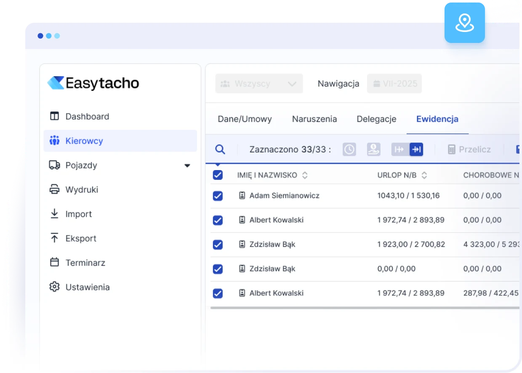Open Wydruki in the sidebar
The image size is (522, 373).
point(120,190)
